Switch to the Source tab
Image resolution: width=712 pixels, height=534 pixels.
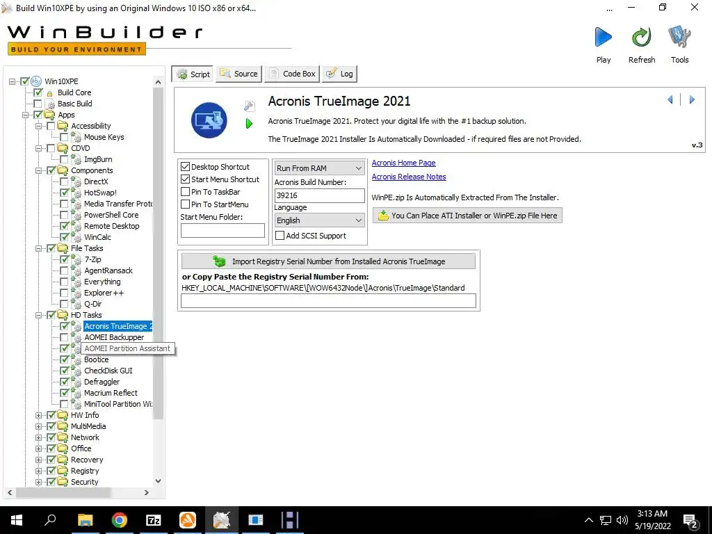pyautogui.click(x=239, y=74)
